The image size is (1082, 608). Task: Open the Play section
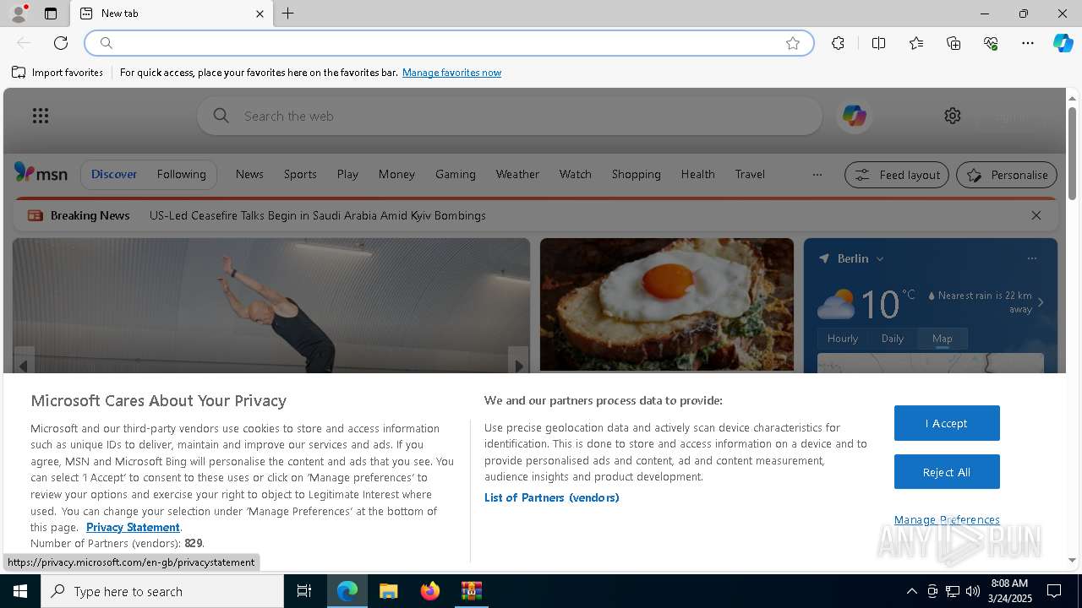tap(347, 174)
